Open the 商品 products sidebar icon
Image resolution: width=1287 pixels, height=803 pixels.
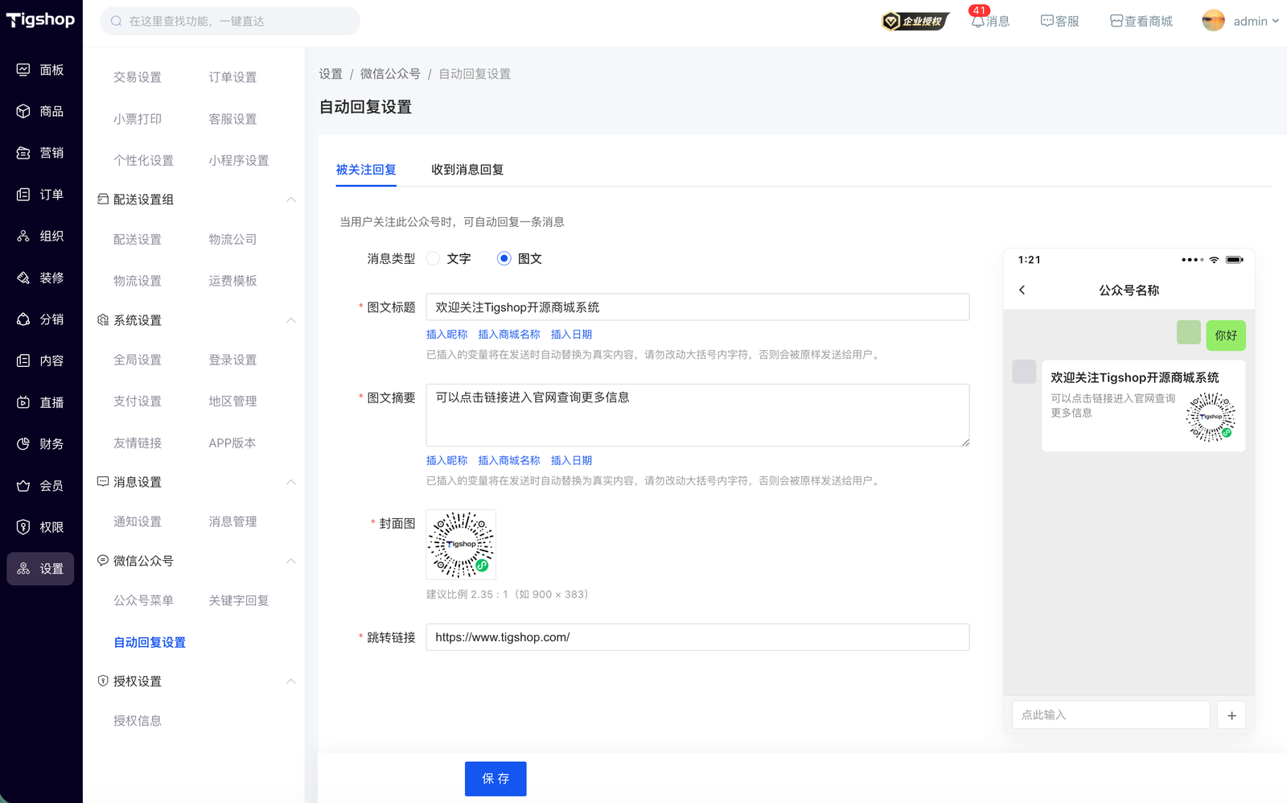(x=23, y=111)
